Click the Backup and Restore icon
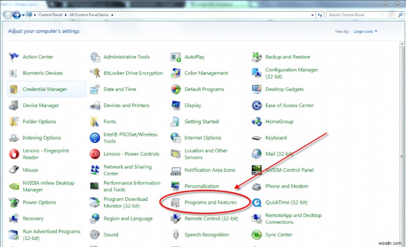 point(257,57)
